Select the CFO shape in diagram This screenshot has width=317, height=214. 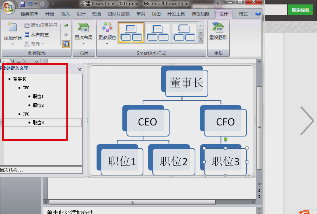225,122
